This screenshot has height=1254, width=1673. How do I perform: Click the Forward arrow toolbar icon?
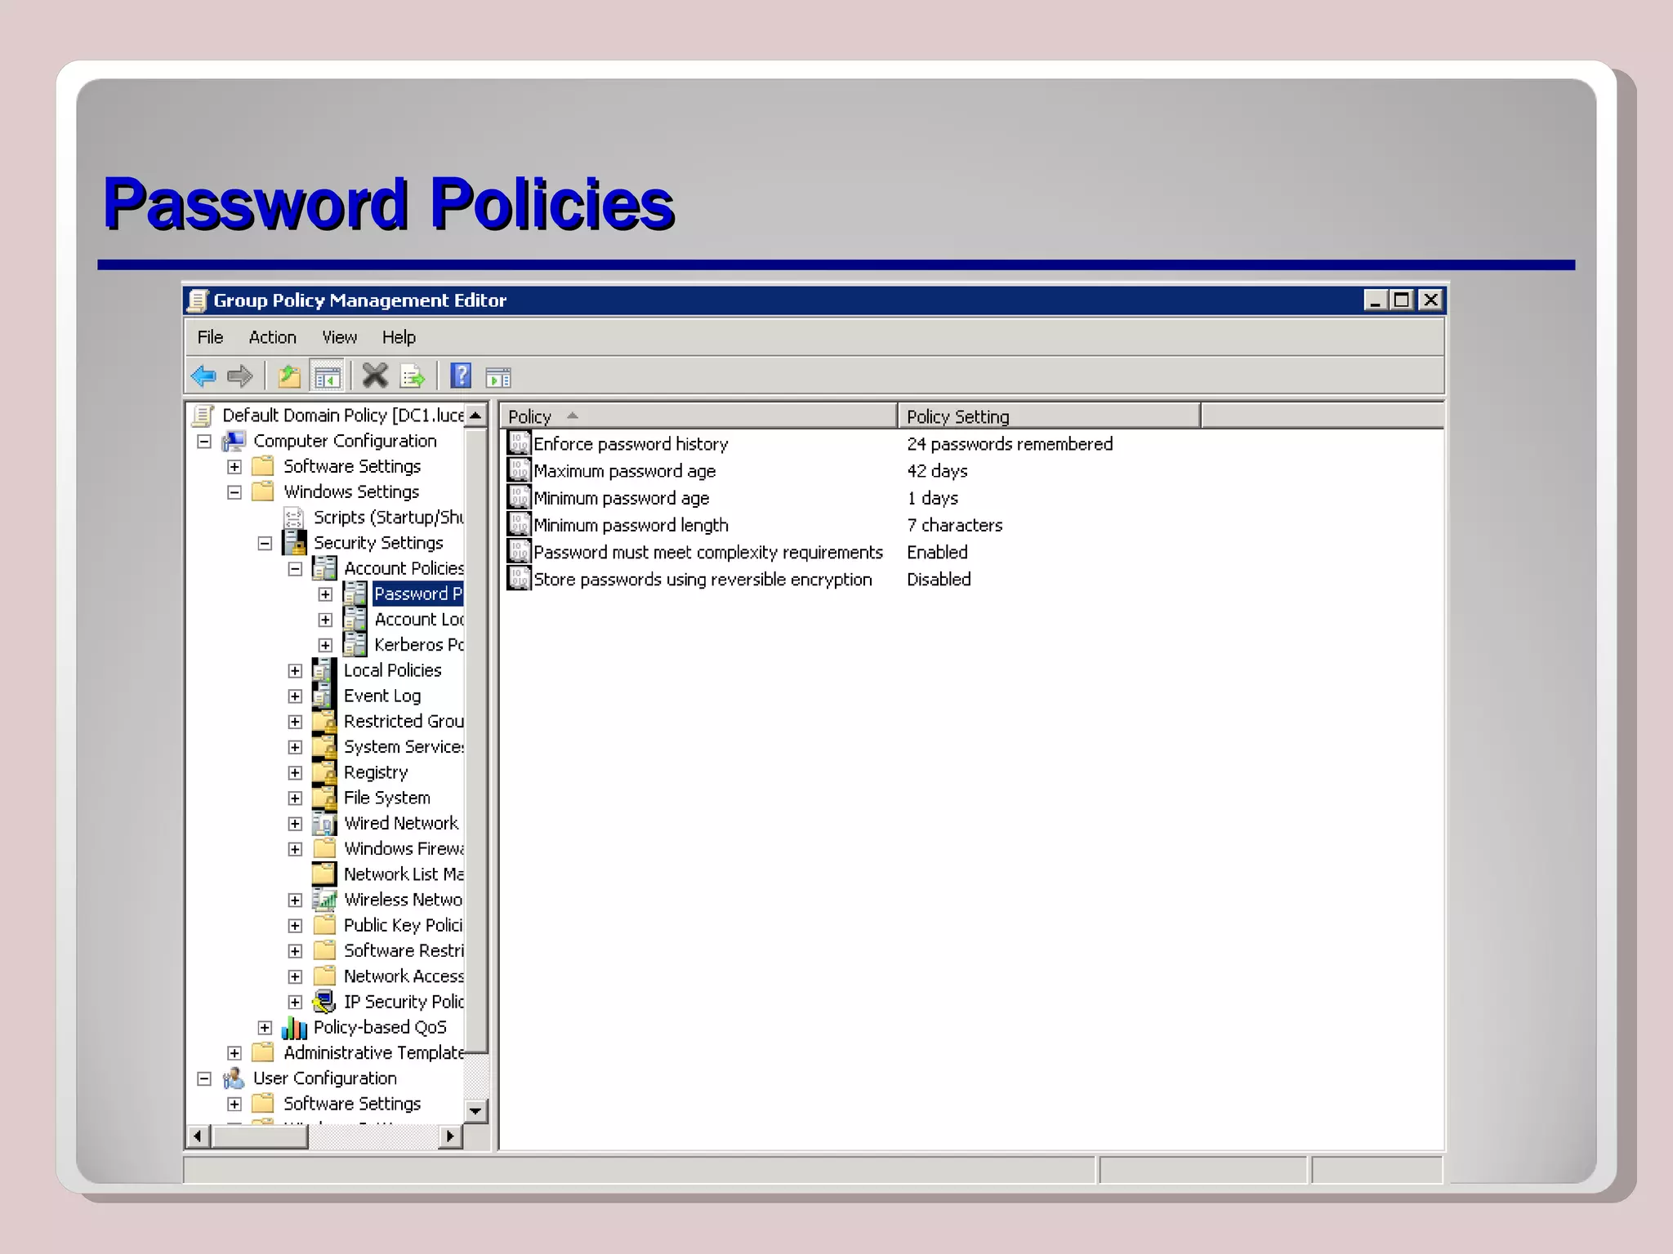pos(240,376)
